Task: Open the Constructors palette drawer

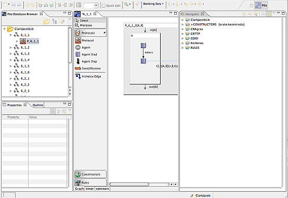Action: pos(90,174)
